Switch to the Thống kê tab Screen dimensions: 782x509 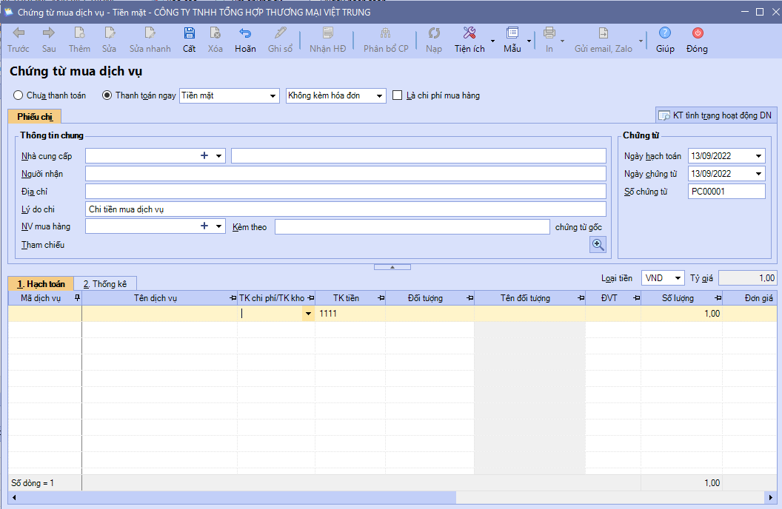pos(104,284)
